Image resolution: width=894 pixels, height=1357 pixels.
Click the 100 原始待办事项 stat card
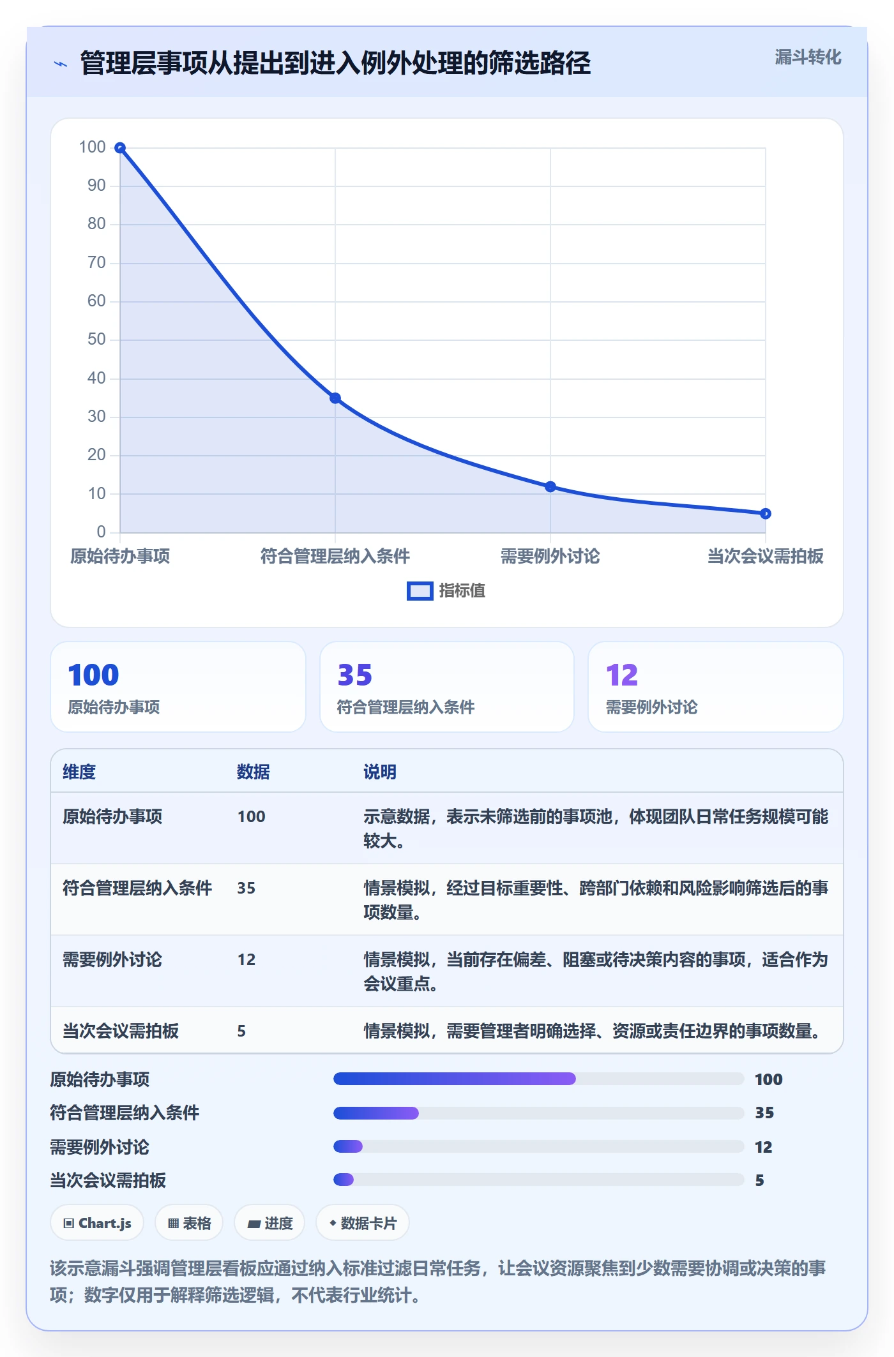178,687
